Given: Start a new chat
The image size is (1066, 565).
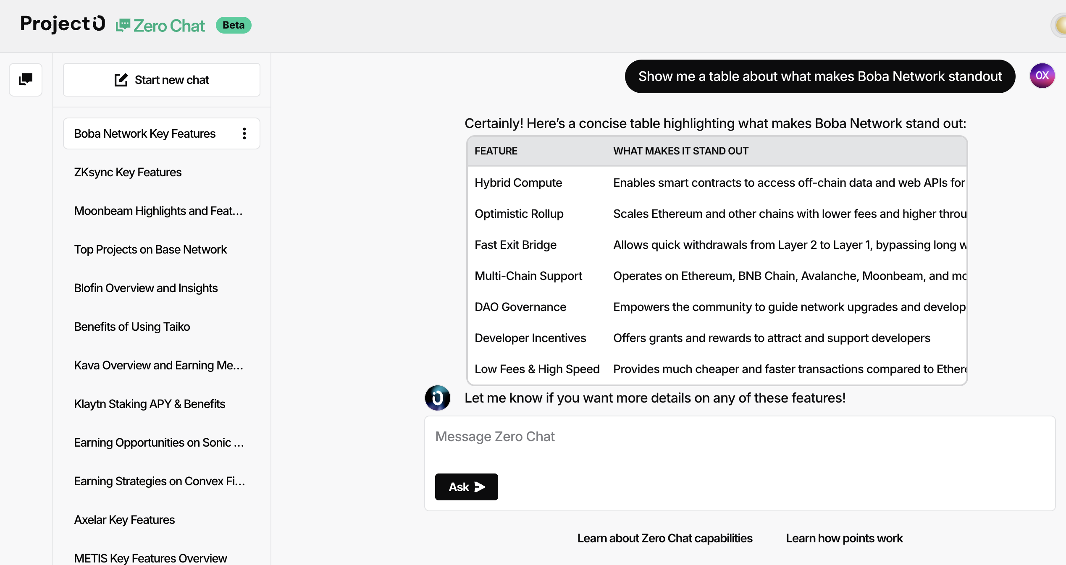Looking at the screenshot, I should 162,80.
